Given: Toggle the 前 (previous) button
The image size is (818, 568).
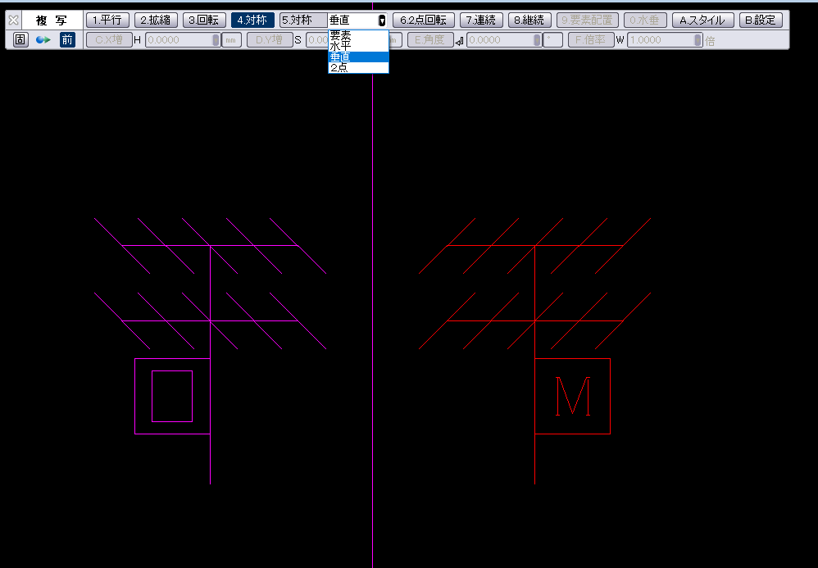Looking at the screenshot, I should pos(67,40).
